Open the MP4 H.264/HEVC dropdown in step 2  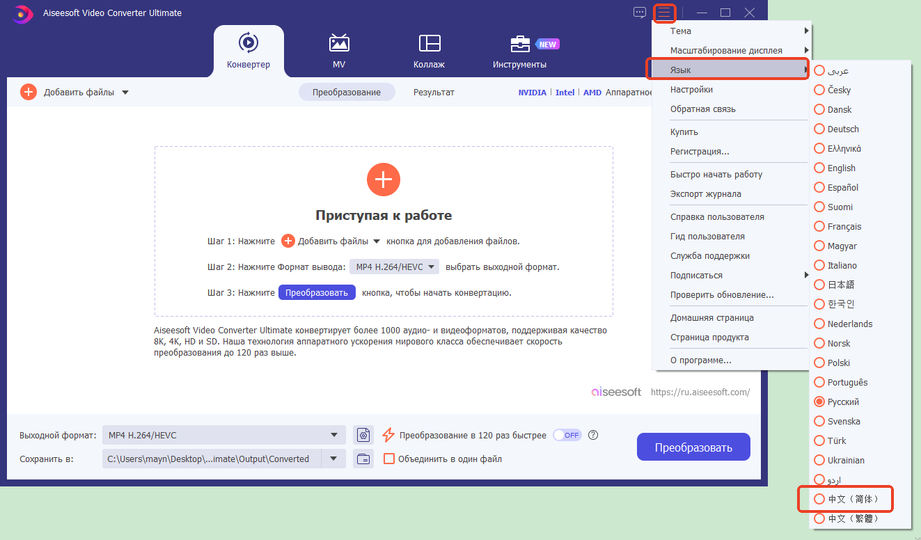click(x=394, y=266)
